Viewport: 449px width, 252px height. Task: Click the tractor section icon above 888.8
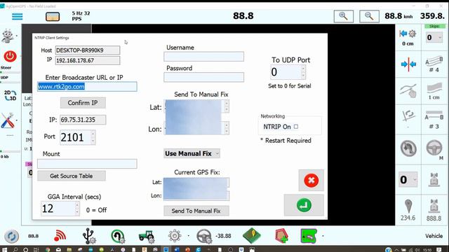click(434, 206)
